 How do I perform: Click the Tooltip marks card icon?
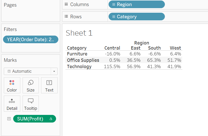click(x=31, y=101)
